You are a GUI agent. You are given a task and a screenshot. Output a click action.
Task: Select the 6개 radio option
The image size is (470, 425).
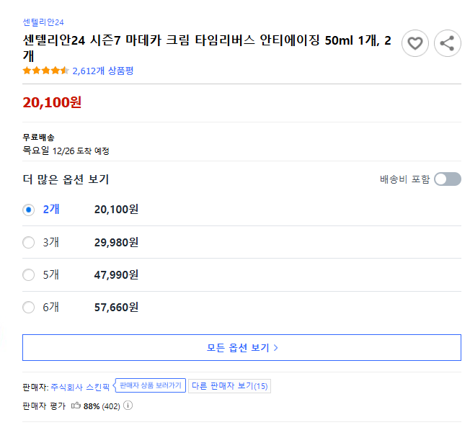click(x=29, y=308)
